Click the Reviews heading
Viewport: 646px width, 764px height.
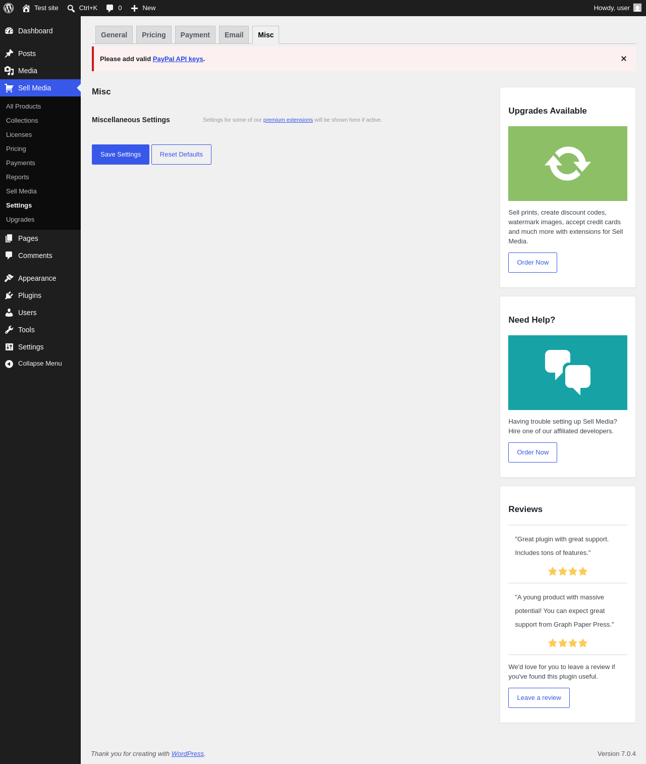click(x=525, y=510)
